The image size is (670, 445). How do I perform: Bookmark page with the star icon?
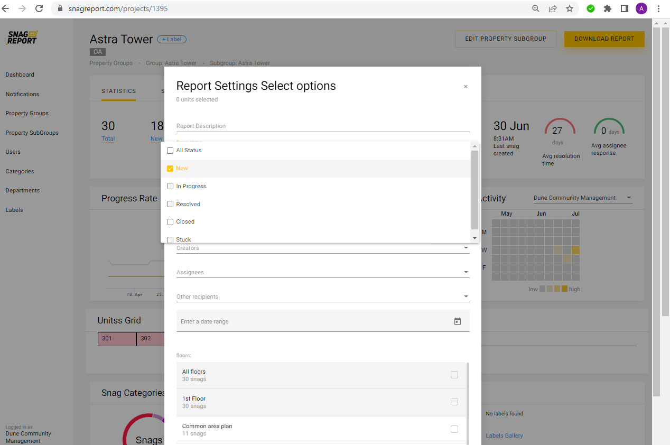[x=569, y=8]
